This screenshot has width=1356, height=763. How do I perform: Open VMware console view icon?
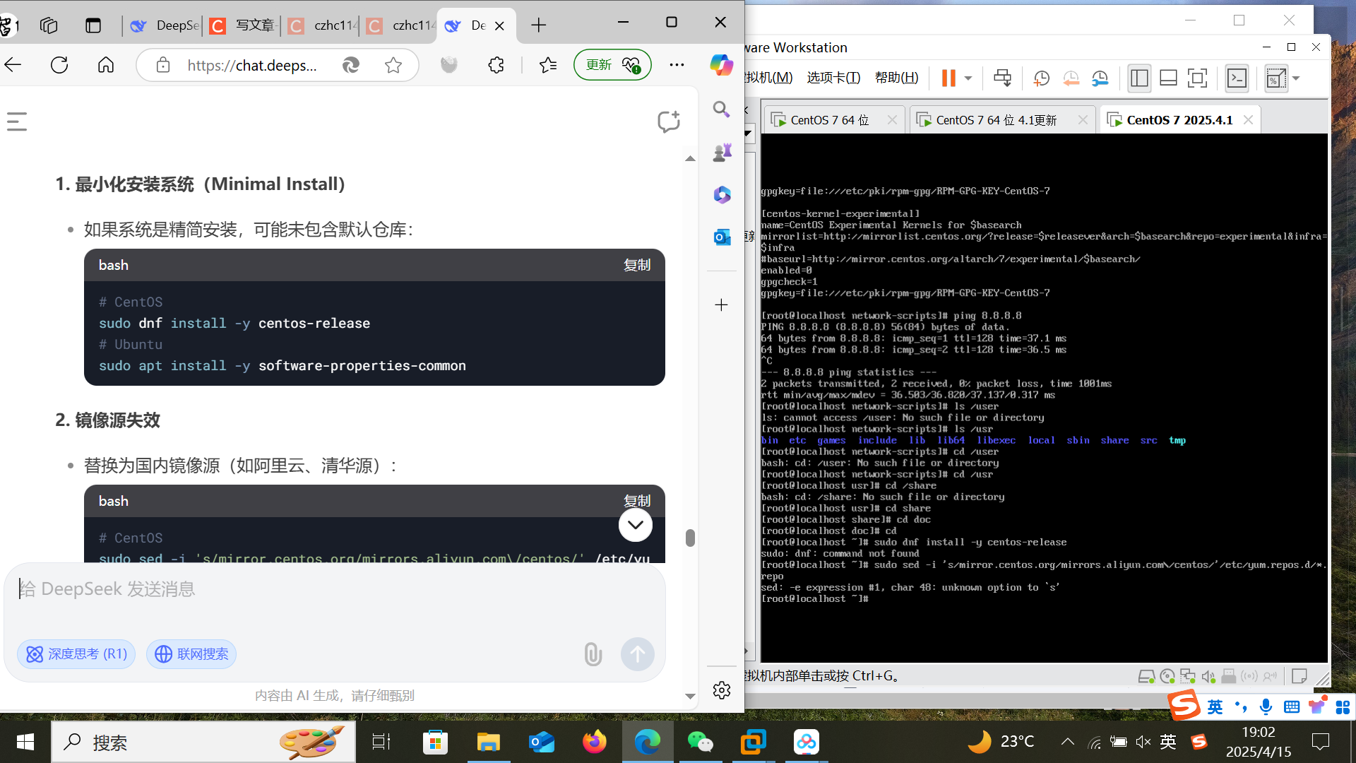[x=1237, y=78]
